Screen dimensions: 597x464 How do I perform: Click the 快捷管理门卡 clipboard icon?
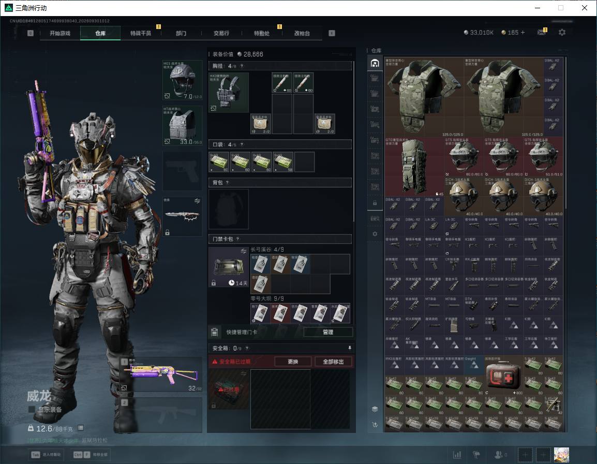coord(214,332)
